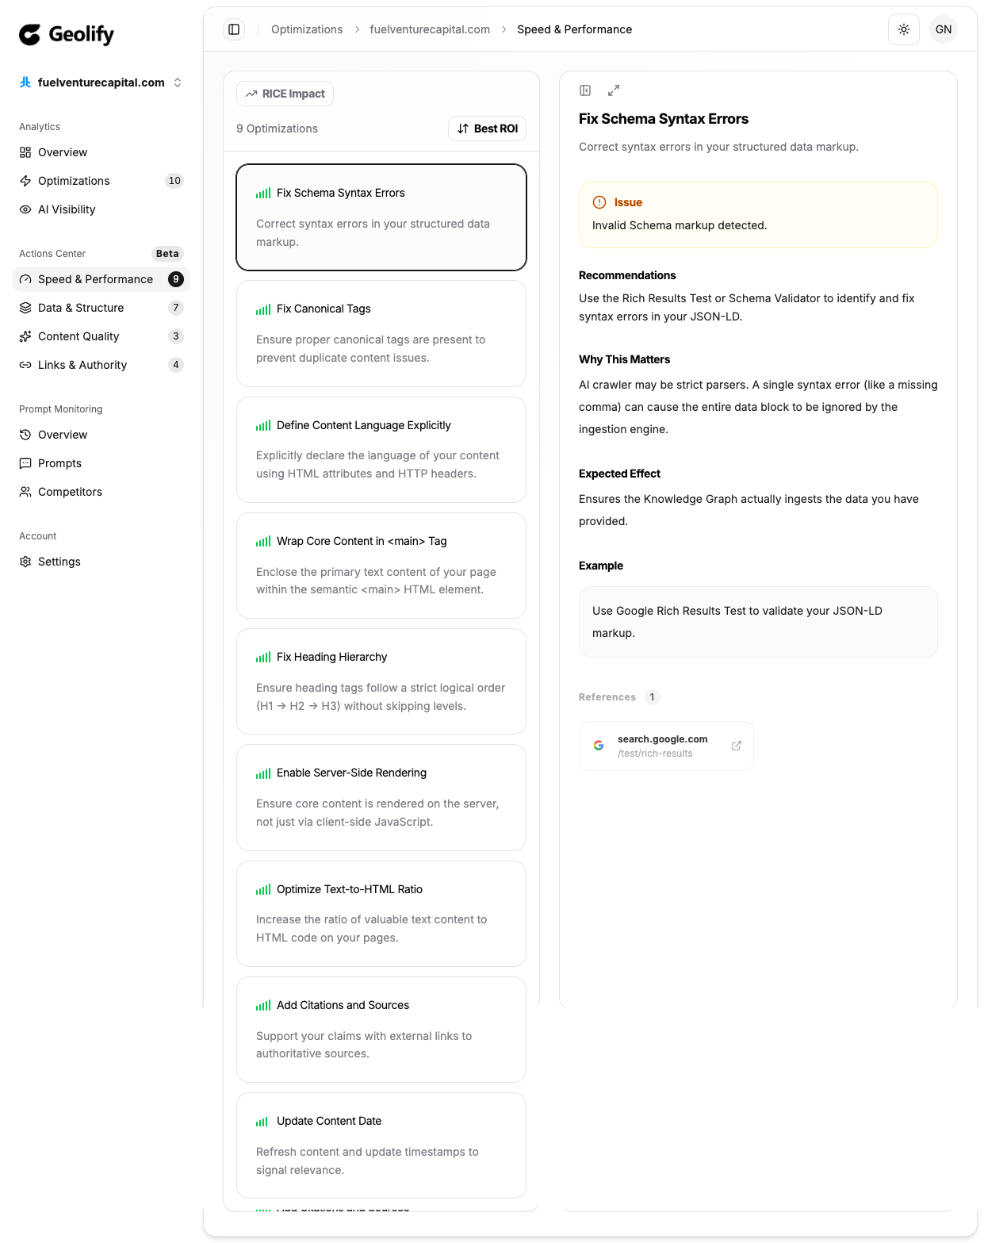Open the Best ROI sort dropdown

tap(487, 129)
